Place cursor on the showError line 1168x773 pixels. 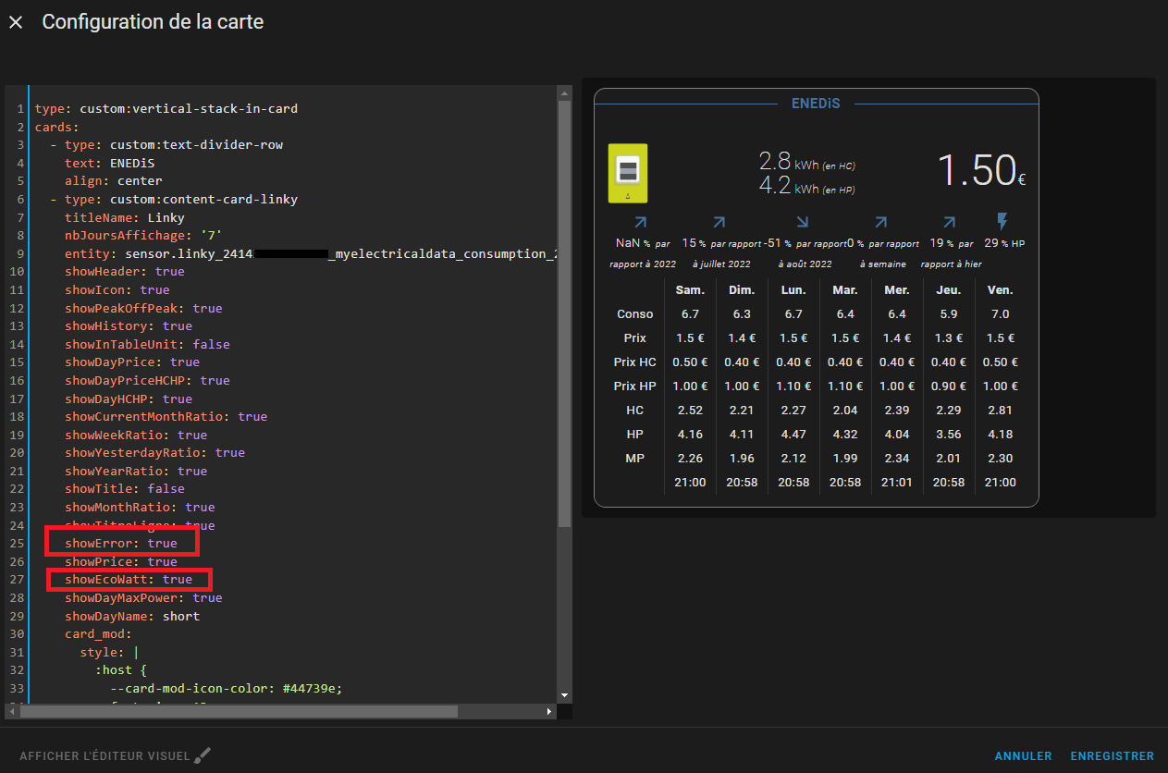(x=120, y=544)
